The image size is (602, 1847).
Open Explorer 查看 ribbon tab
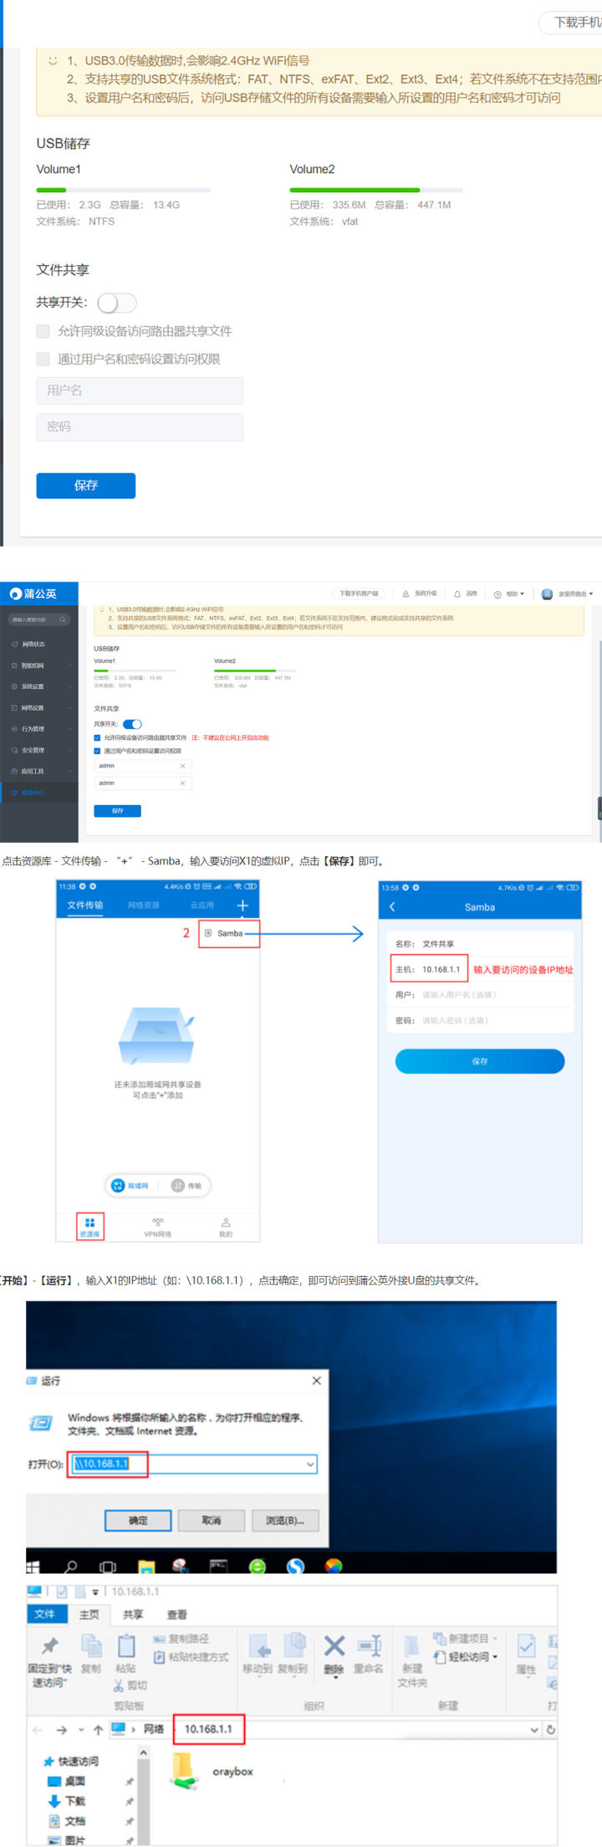click(176, 1615)
